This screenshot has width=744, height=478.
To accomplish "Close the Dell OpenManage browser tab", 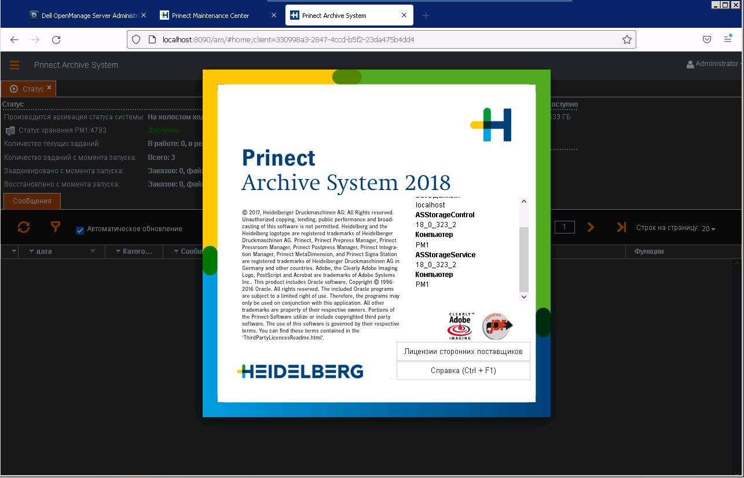I will coord(144,16).
